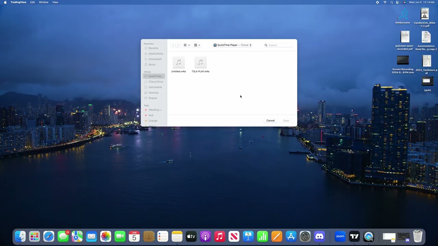Screen dimensions: 438x246
Task: Open Maps from the Dock
Action: point(77,236)
